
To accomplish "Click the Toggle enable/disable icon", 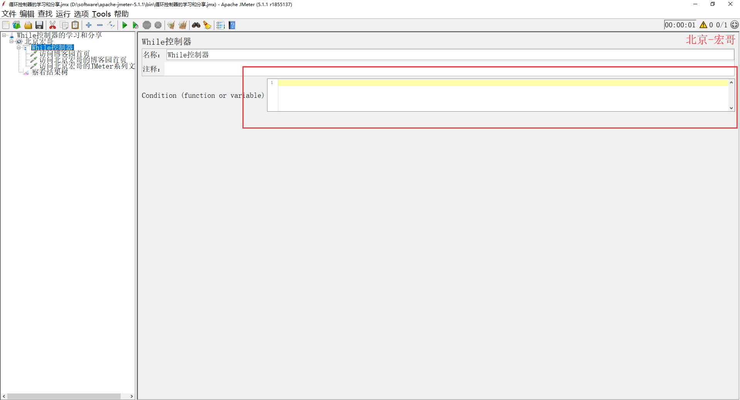I will coord(111,25).
